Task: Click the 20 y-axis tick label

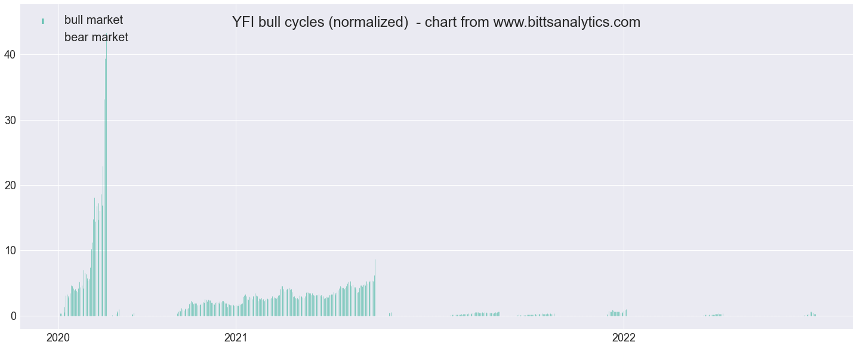Action: 10,185
